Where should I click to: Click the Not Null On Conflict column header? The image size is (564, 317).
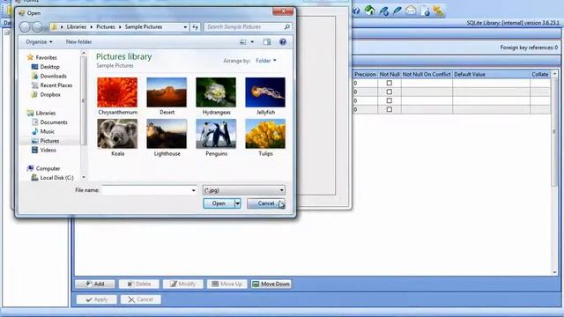(427, 74)
